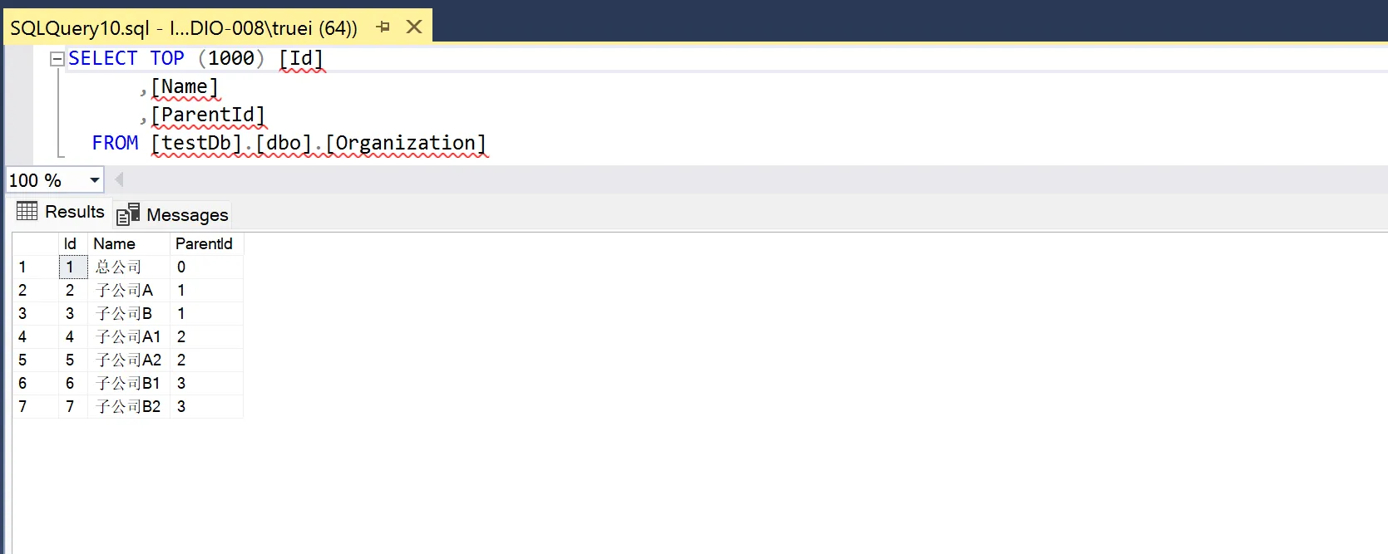This screenshot has width=1388, height=554.
Task: Open the 100 % zoom dropdown
Action: click(x=94, y=180)
